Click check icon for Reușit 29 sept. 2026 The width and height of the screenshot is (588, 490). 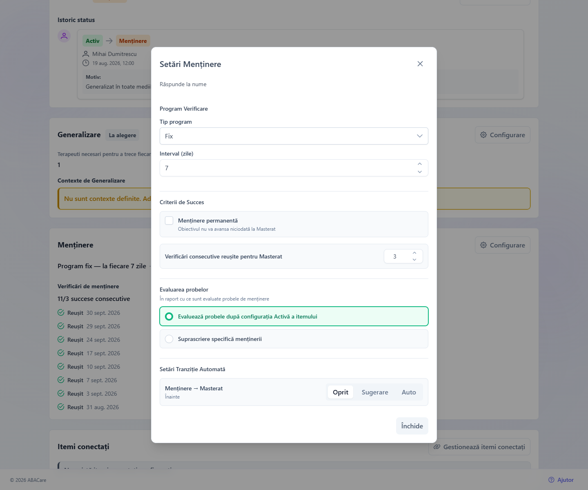tap(61, 326)
